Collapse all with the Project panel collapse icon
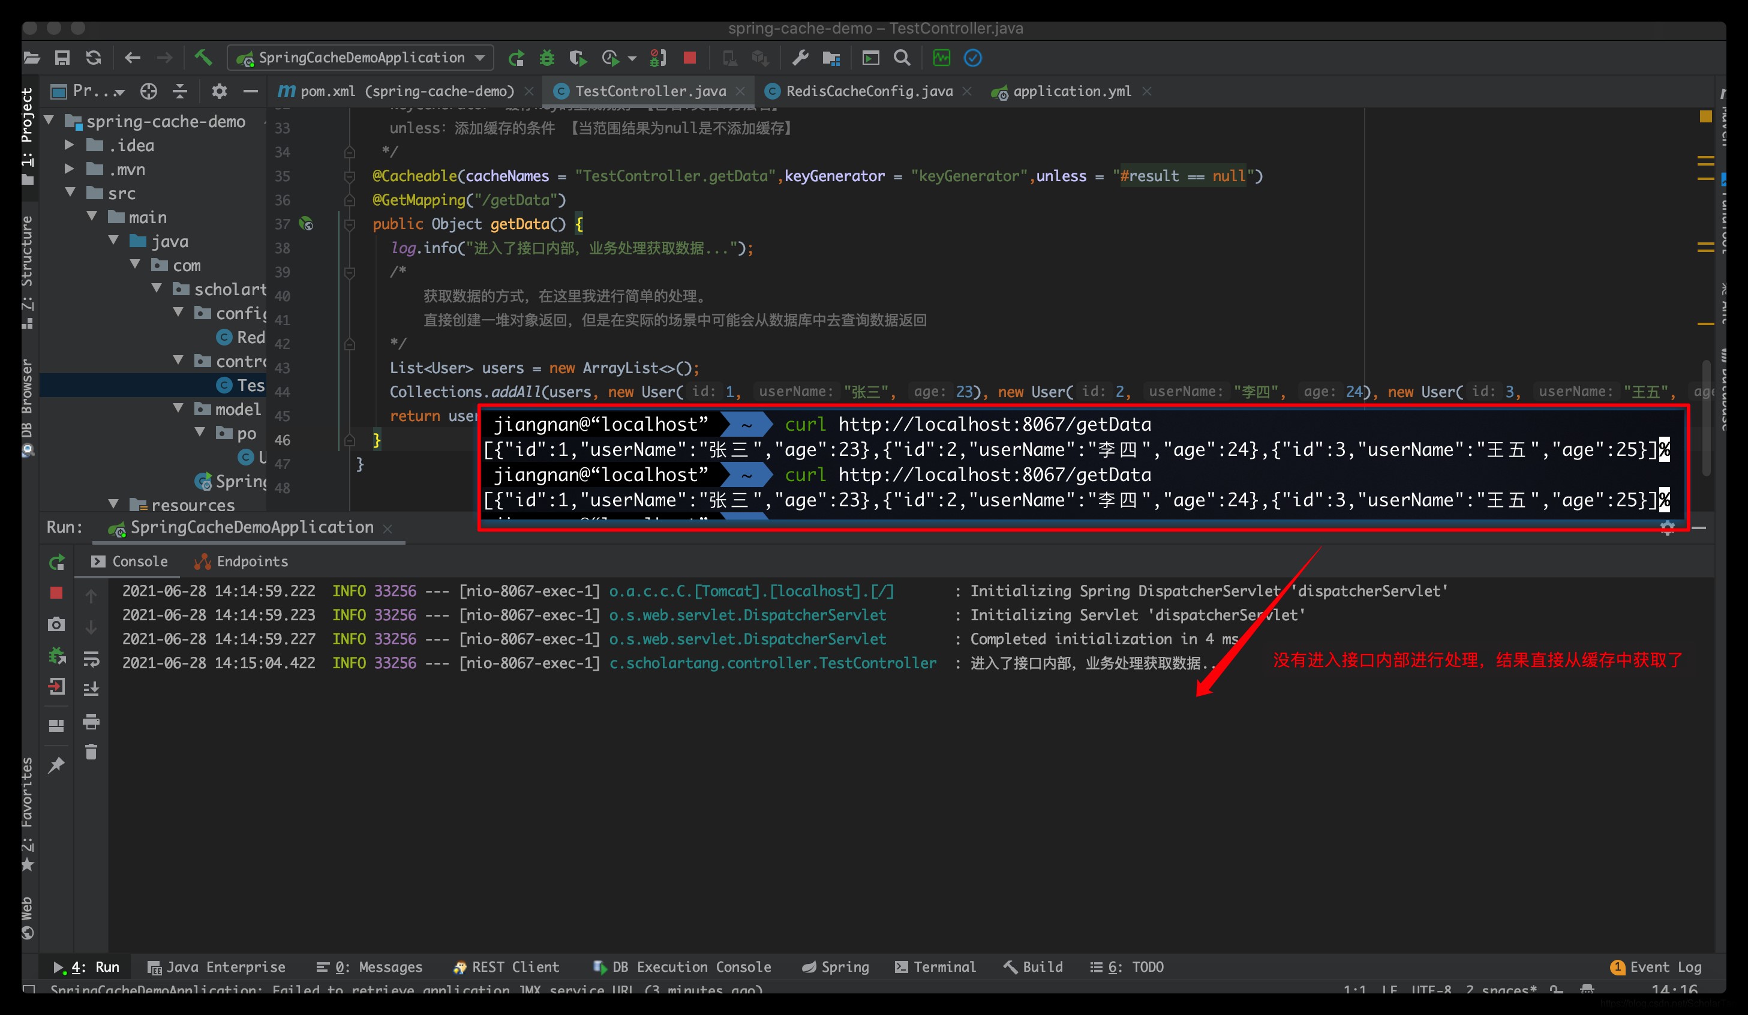This screenshot has height=1015, width=1748. [181, 91]
